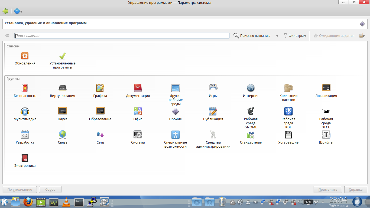
Task: Select the Локализация group
Action: point(326,91)
